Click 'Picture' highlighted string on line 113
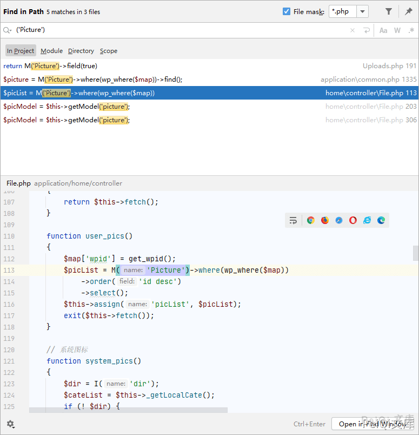 tap(166, 270)
